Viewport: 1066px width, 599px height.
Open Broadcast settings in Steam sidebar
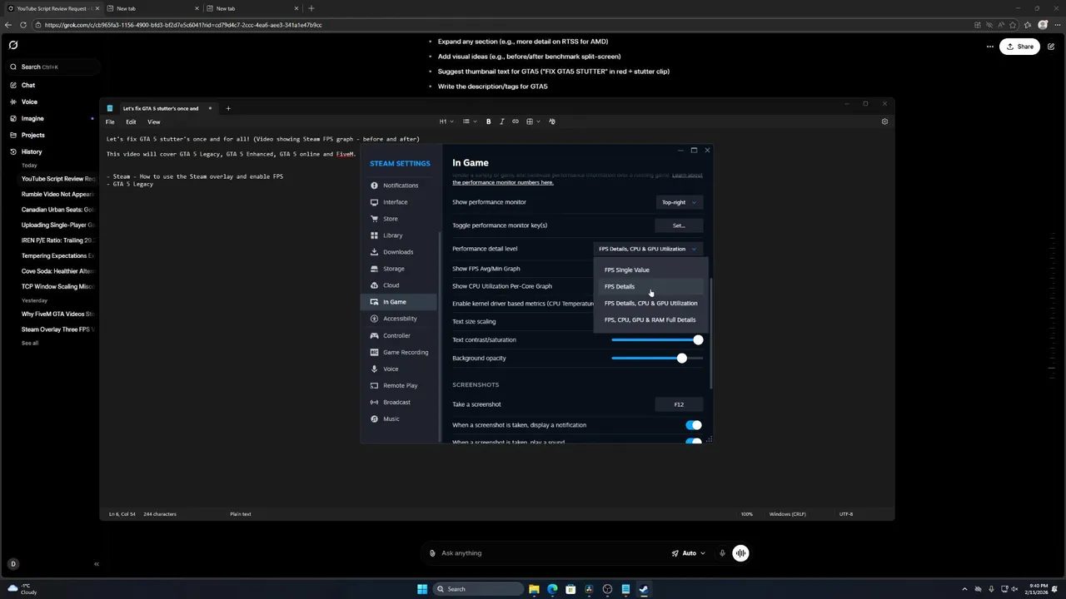click(x=396, y=402)
